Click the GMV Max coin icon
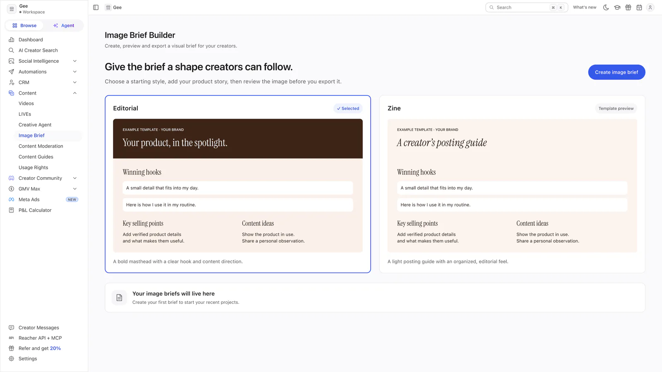 click(x=12, y=189)
